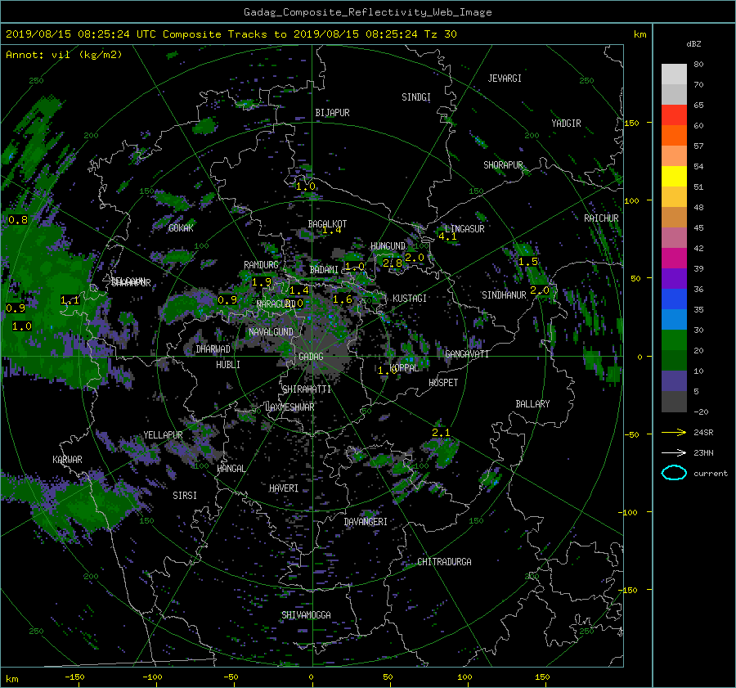The height and width of the screenshot is (688, 736).
Task: Click the SINDGI city label
Action: [x=416, y=97]
